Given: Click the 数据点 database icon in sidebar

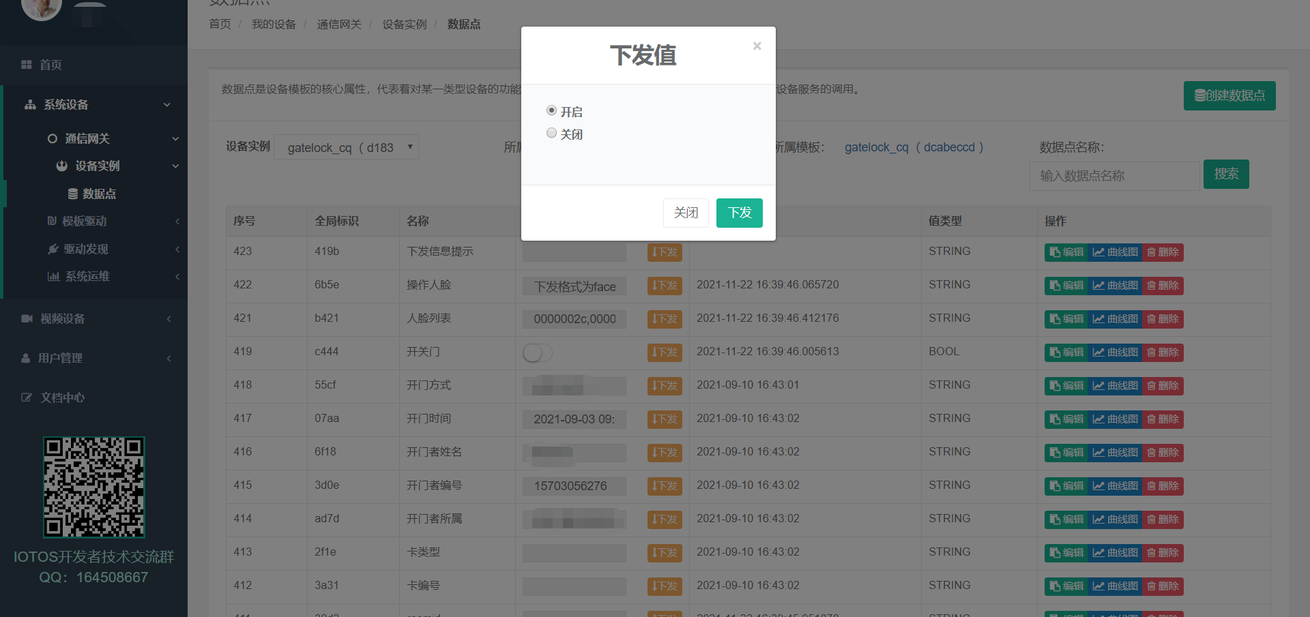Looking at the screenshot, I should 73,194.
